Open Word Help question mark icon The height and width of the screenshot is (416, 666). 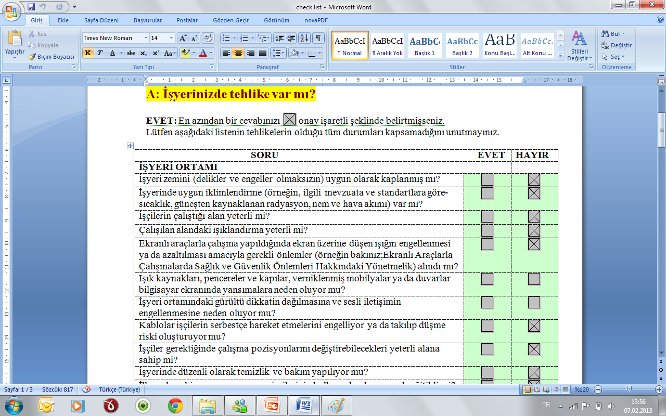[x=660, y=20]
